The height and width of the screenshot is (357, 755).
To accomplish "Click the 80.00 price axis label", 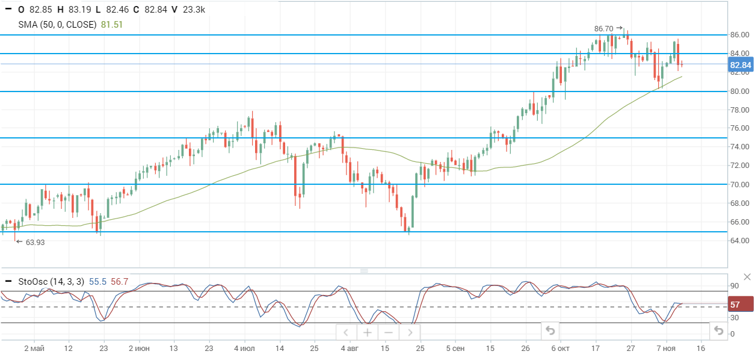I will click(x=739, y=92).
